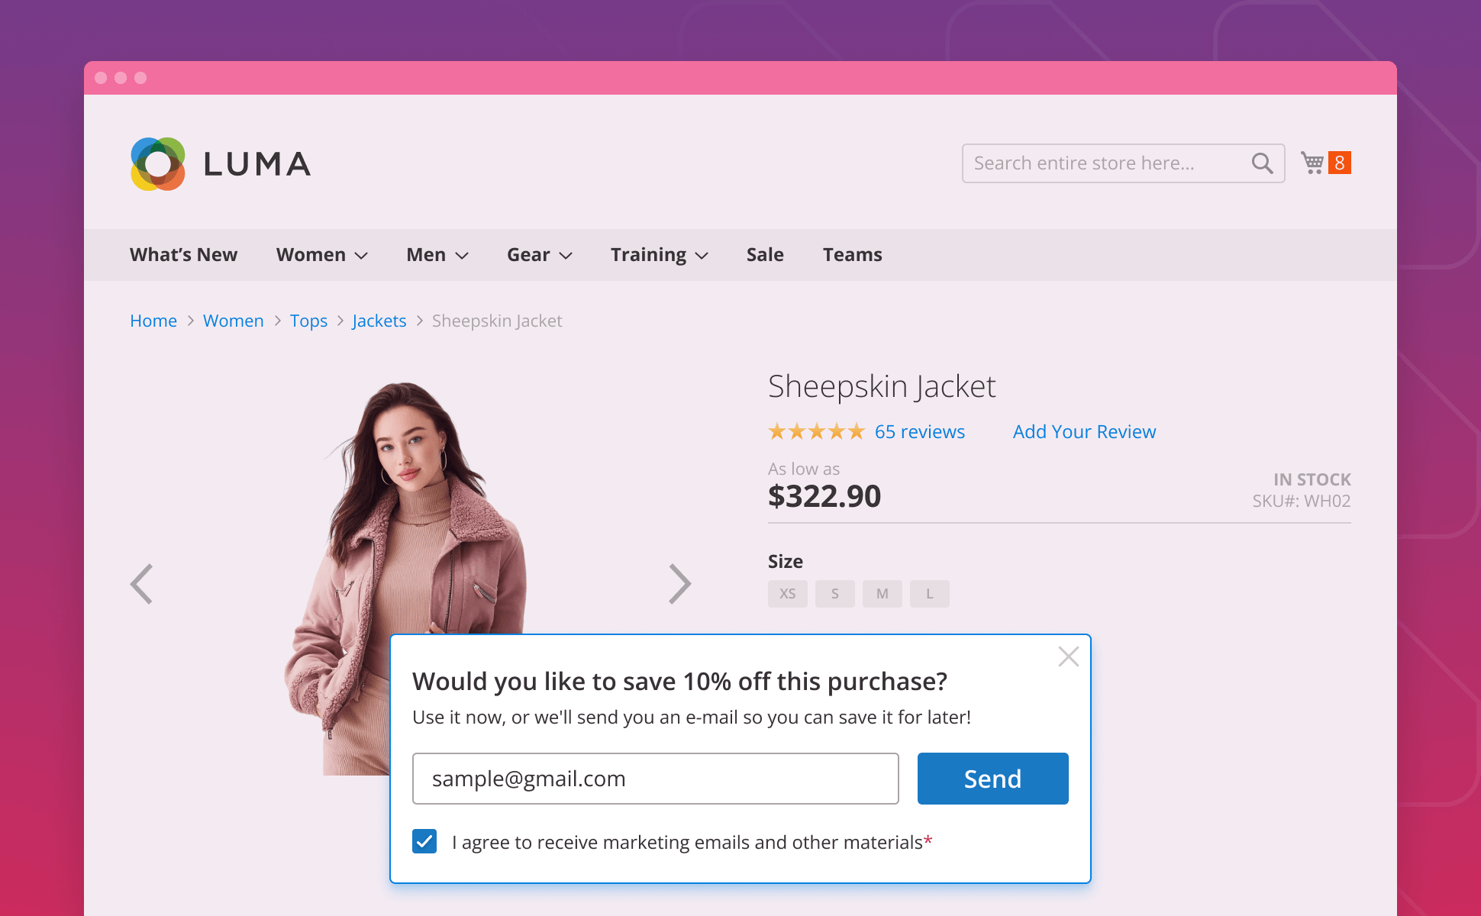Open the Add Your Review link
Viewport: 1481px width, 916px height.
[x=1084, y=432]
